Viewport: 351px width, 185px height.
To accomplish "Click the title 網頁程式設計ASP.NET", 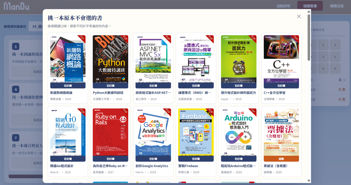I will (x=153, y=93).
